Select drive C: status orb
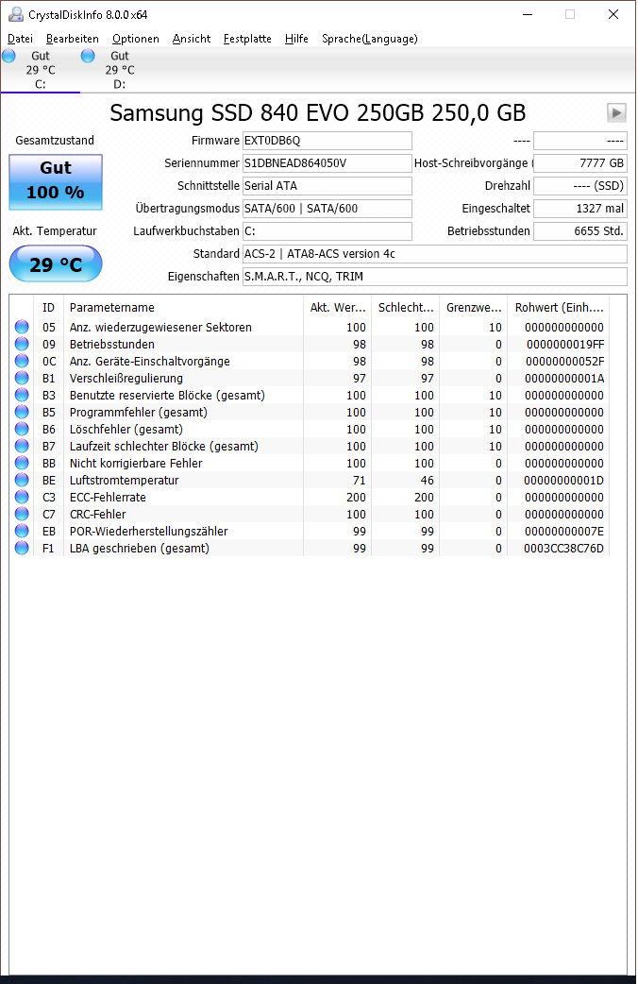The image size is (638, 984). click(x=9, y=56)
